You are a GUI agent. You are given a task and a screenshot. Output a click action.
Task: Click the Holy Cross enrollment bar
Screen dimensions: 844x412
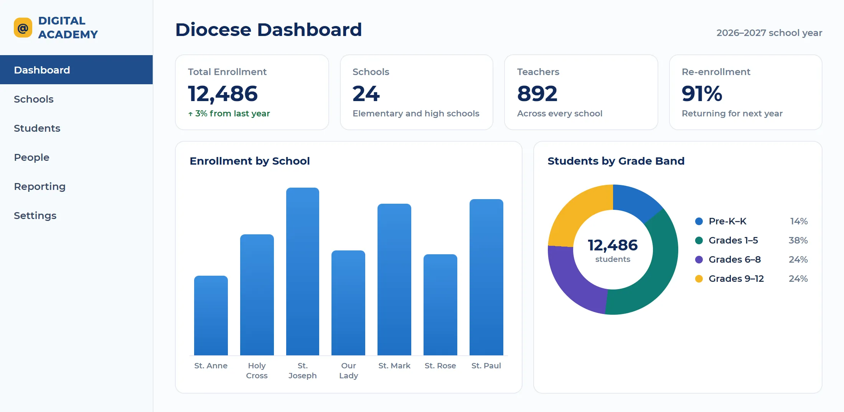click(257, 295)
